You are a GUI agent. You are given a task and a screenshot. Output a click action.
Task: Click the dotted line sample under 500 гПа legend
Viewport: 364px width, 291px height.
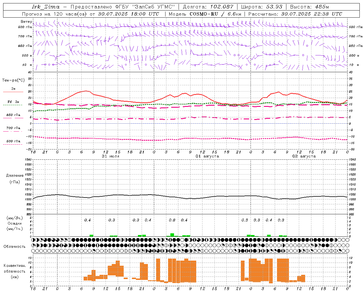click(x=13, y=144)
